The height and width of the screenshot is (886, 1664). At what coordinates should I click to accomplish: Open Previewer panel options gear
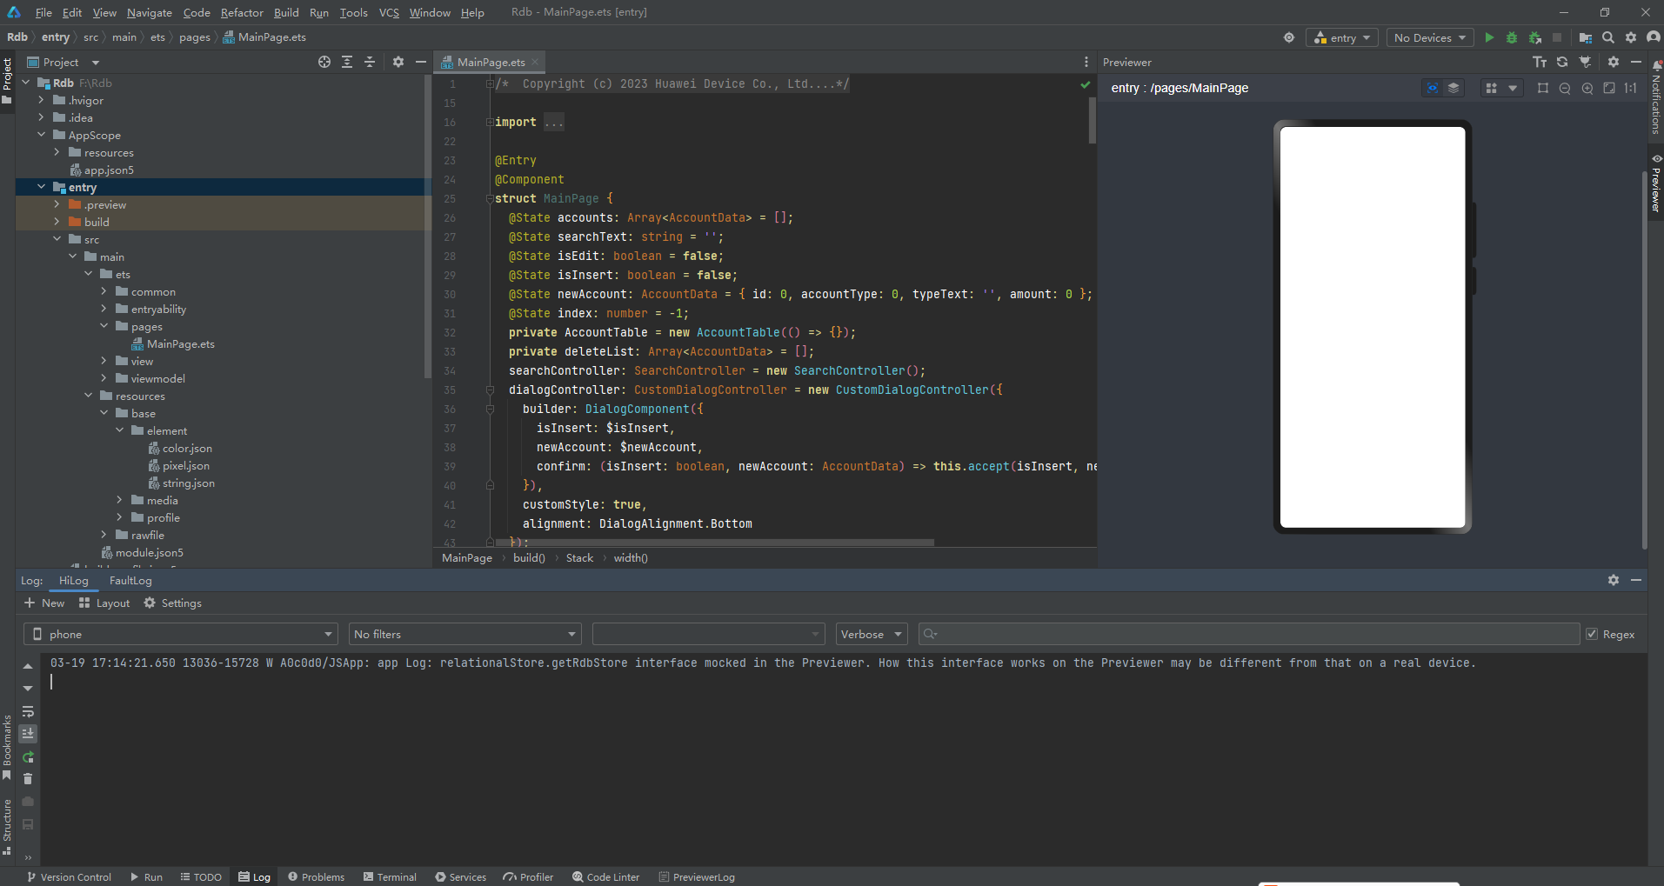coord(1614,62)
